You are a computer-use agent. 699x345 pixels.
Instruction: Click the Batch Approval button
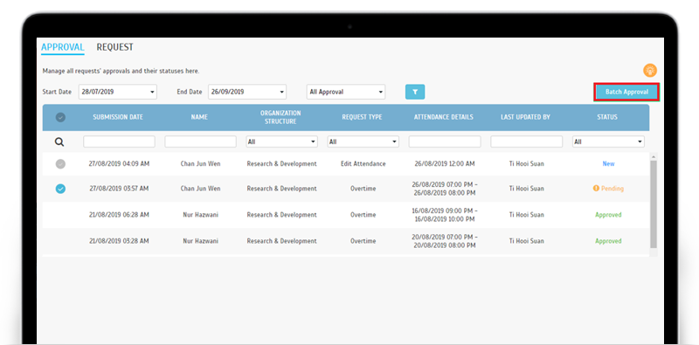[x=626, y=92]
